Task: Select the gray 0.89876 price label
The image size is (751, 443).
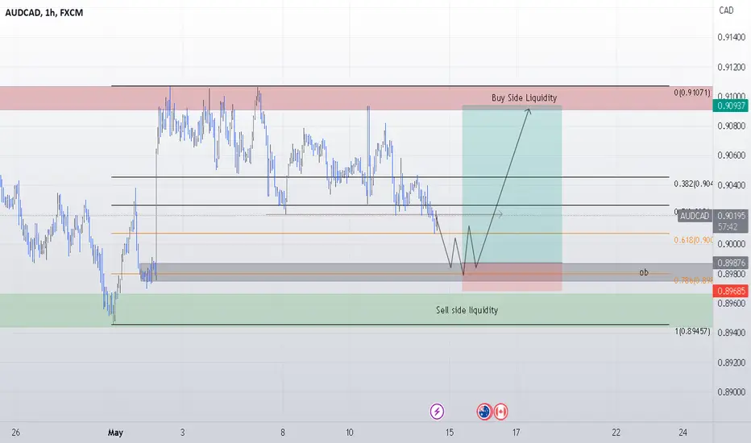Action: coord(730,263)
